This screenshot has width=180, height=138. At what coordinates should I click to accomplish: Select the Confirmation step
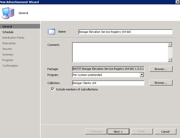pos(10,66)
